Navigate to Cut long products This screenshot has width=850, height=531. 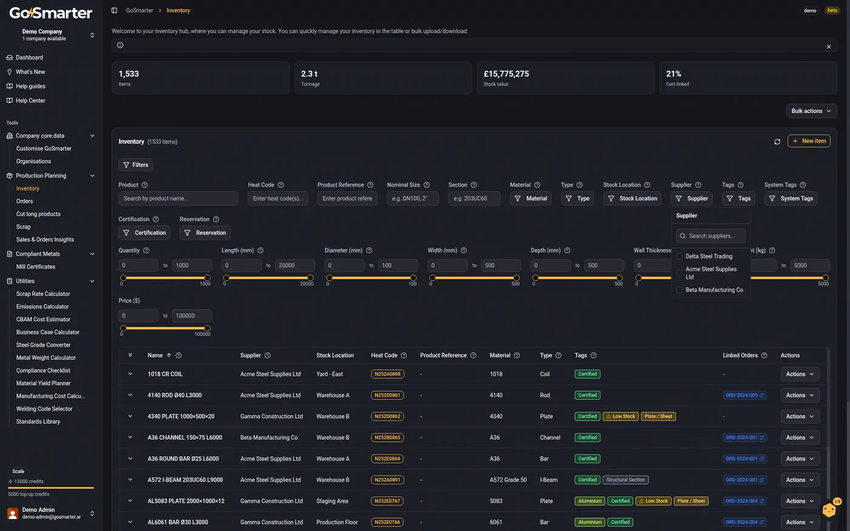38,214
